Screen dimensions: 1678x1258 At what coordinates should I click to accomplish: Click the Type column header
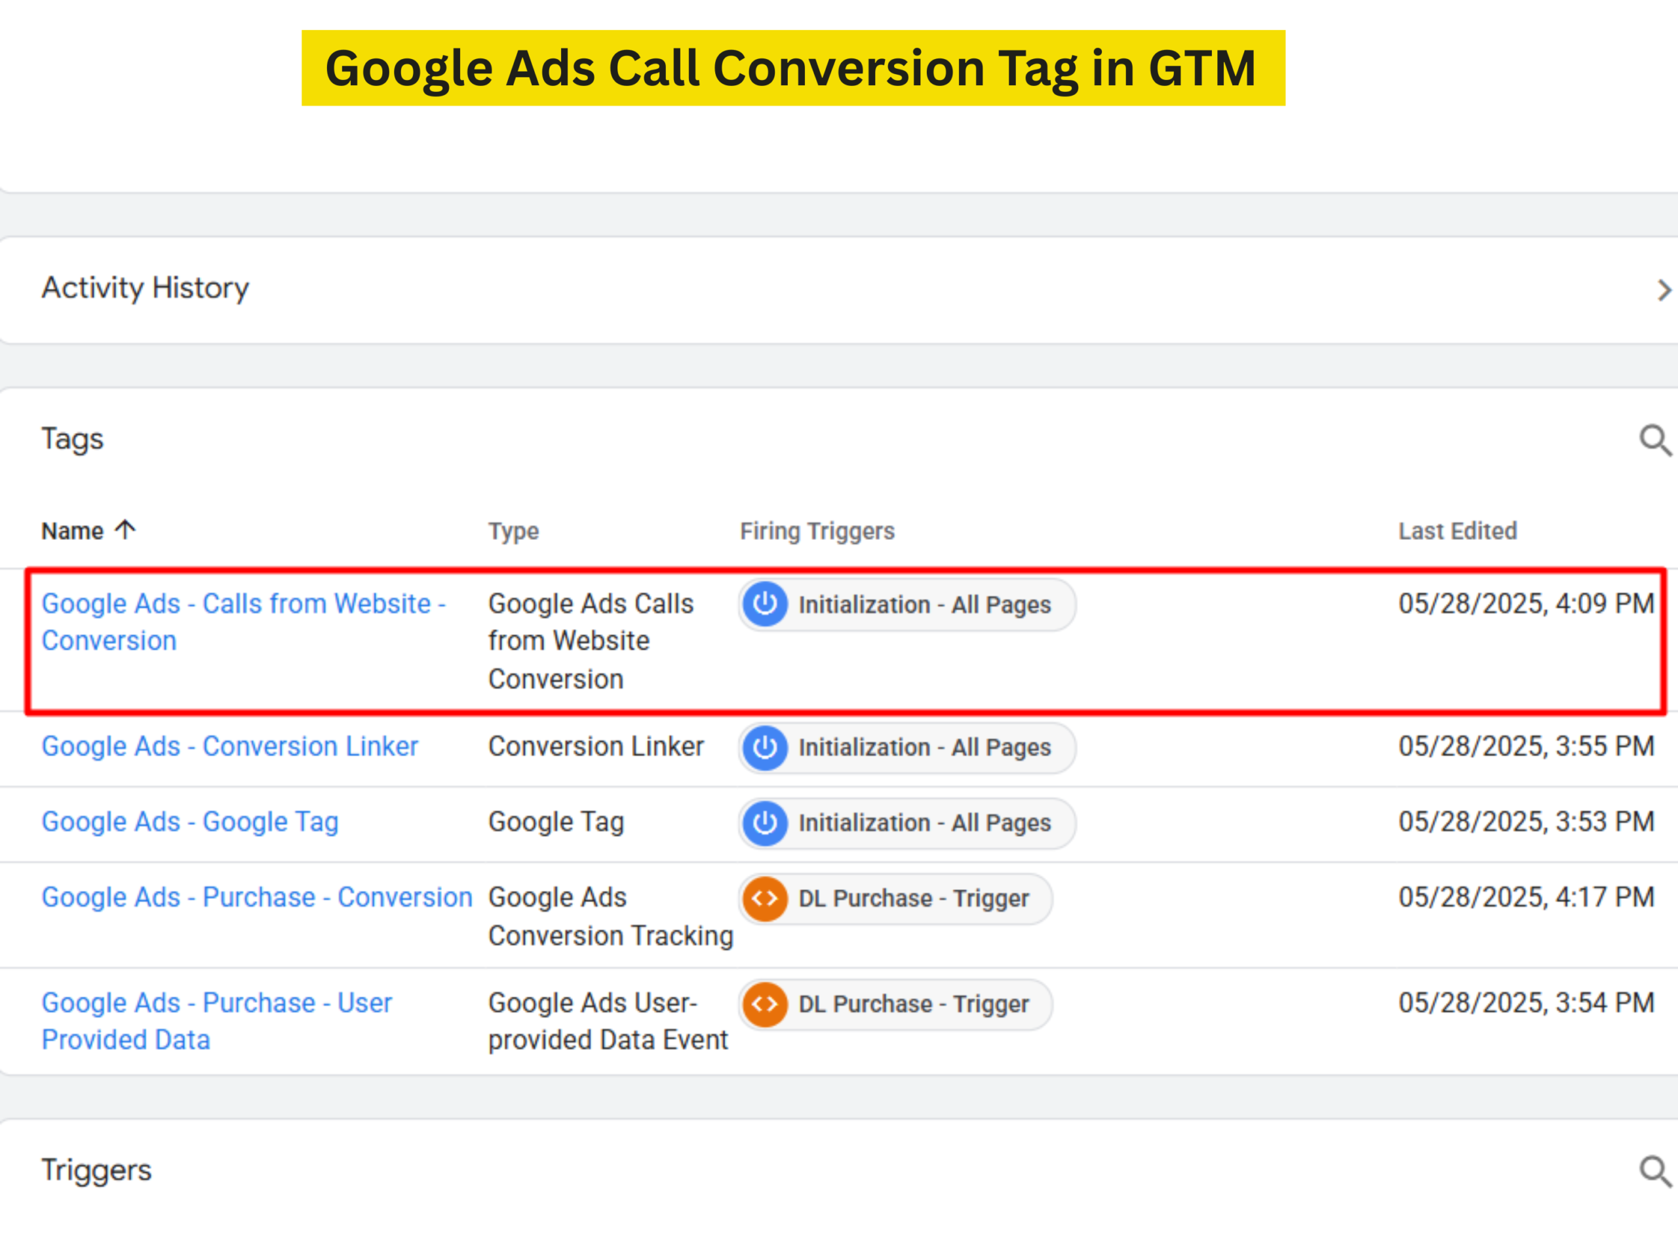click(513, 531)
